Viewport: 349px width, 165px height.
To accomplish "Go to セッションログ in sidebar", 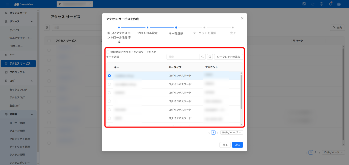I will [18, 90].
